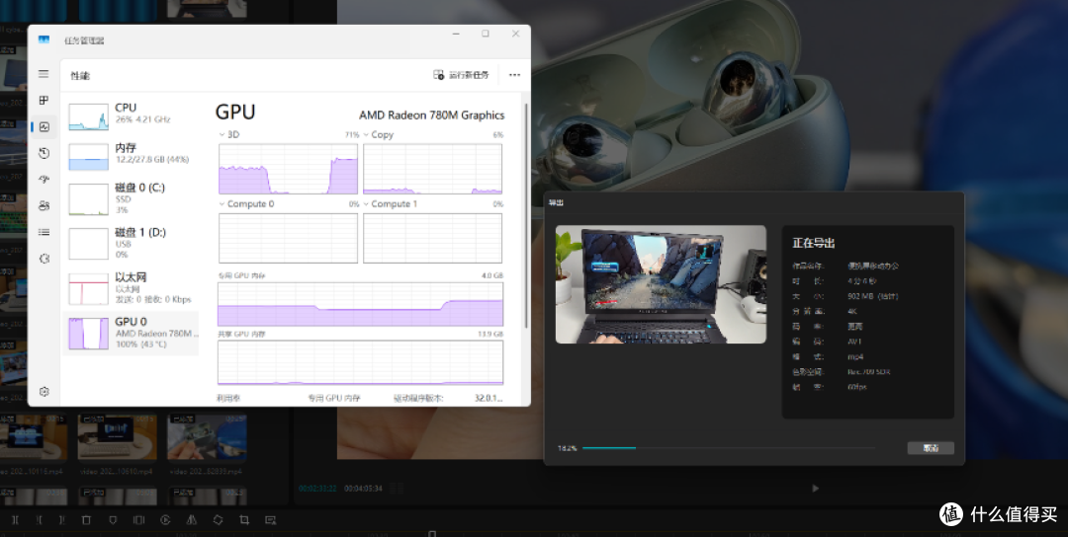Click the timeline playhead handle at bottom
Screen dimensions: 1068x537
[432, 534]
